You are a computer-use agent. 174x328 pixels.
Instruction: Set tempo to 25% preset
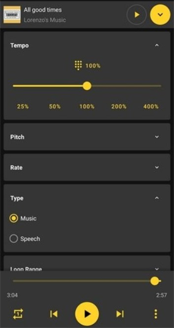coord(23,107)
